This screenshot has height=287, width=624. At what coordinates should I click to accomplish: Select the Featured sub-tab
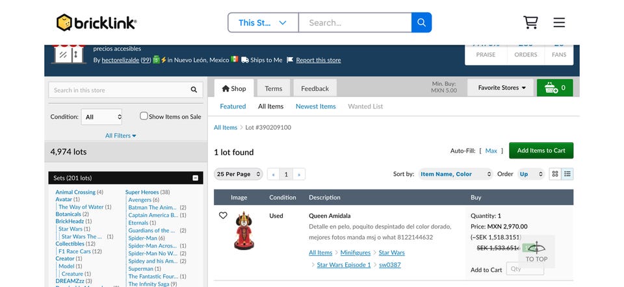233,106
